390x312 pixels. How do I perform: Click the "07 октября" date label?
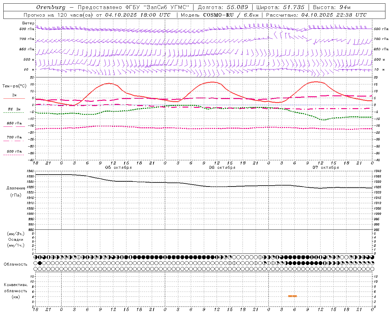click(326, 167)
